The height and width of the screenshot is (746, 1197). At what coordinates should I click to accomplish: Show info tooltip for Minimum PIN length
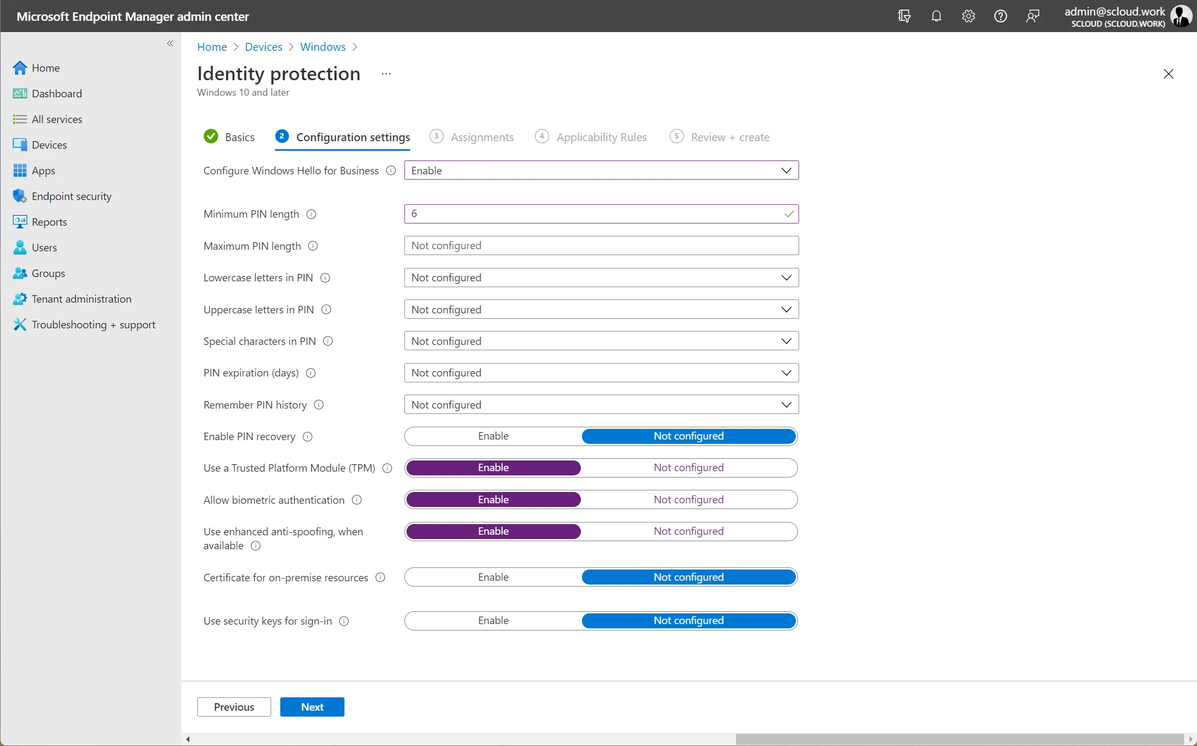point(311,214)
